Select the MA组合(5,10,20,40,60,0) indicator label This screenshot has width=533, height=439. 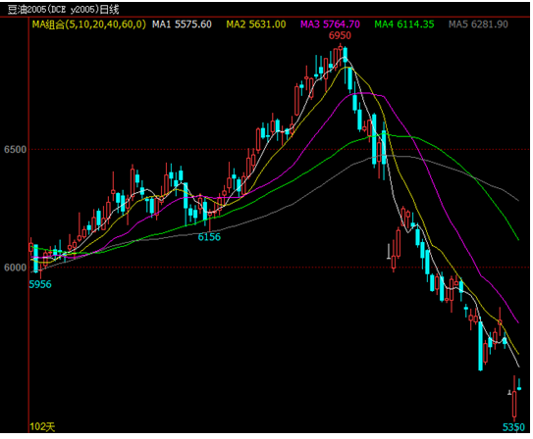click(x=88, y=24)
